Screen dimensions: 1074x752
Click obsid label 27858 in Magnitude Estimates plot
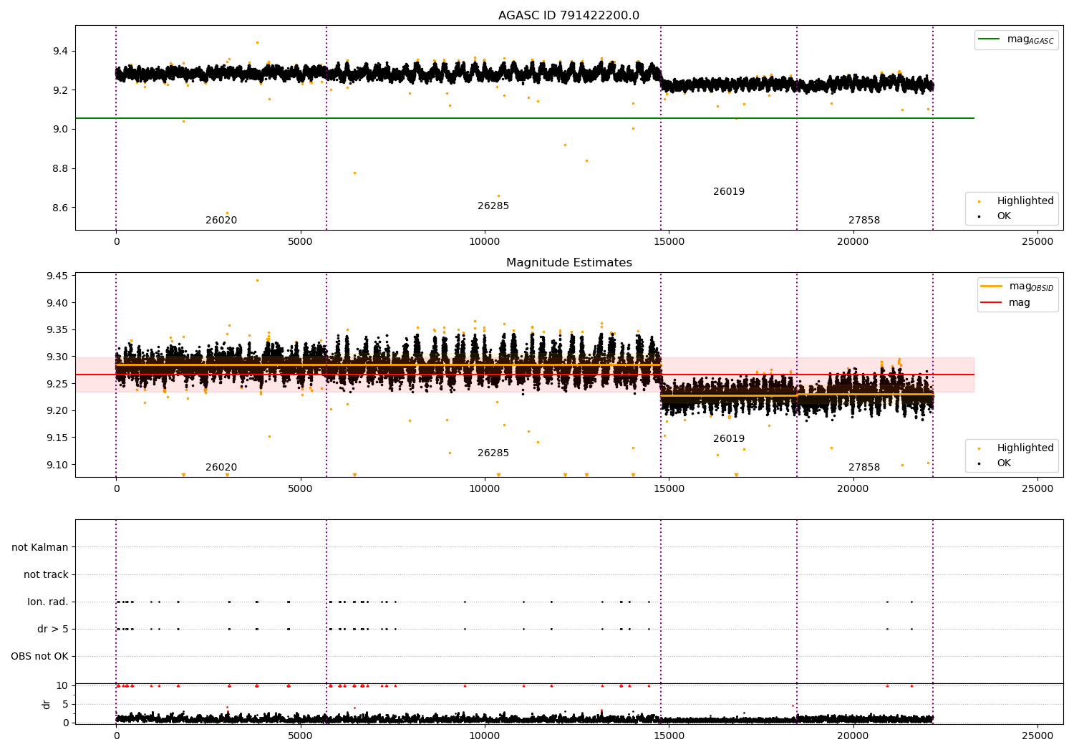[x=864, y=467]
